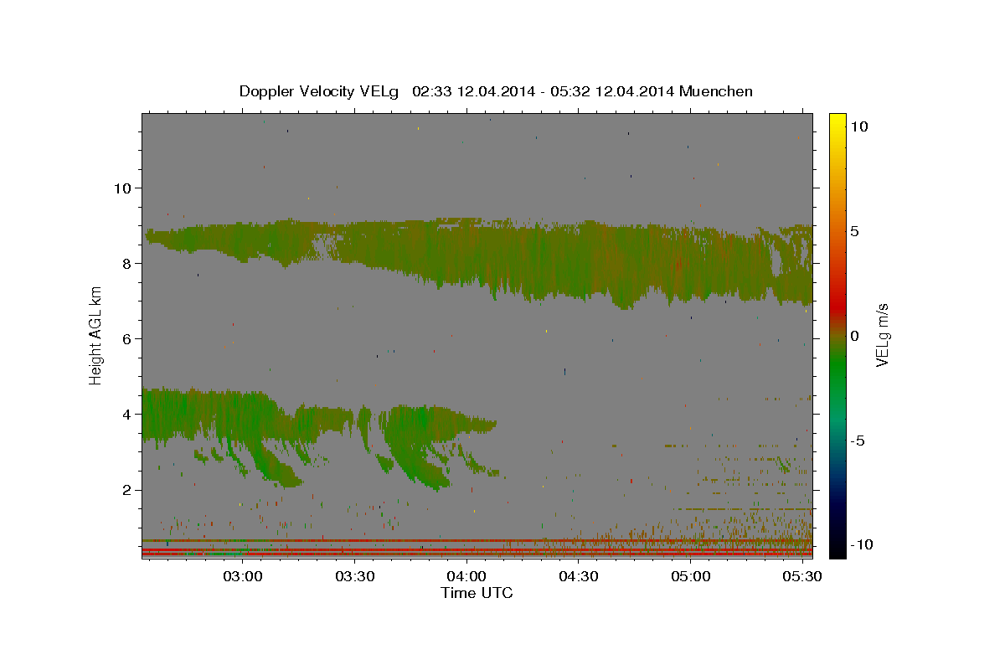Click 'Muenchen' in the plot title
The height and width of the screenshot is (670, 1005).
[716, 91]
